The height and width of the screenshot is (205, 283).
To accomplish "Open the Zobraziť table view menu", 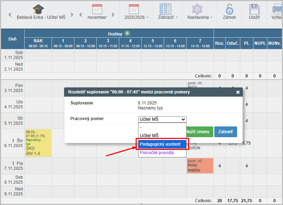I will tap(166, 9).
